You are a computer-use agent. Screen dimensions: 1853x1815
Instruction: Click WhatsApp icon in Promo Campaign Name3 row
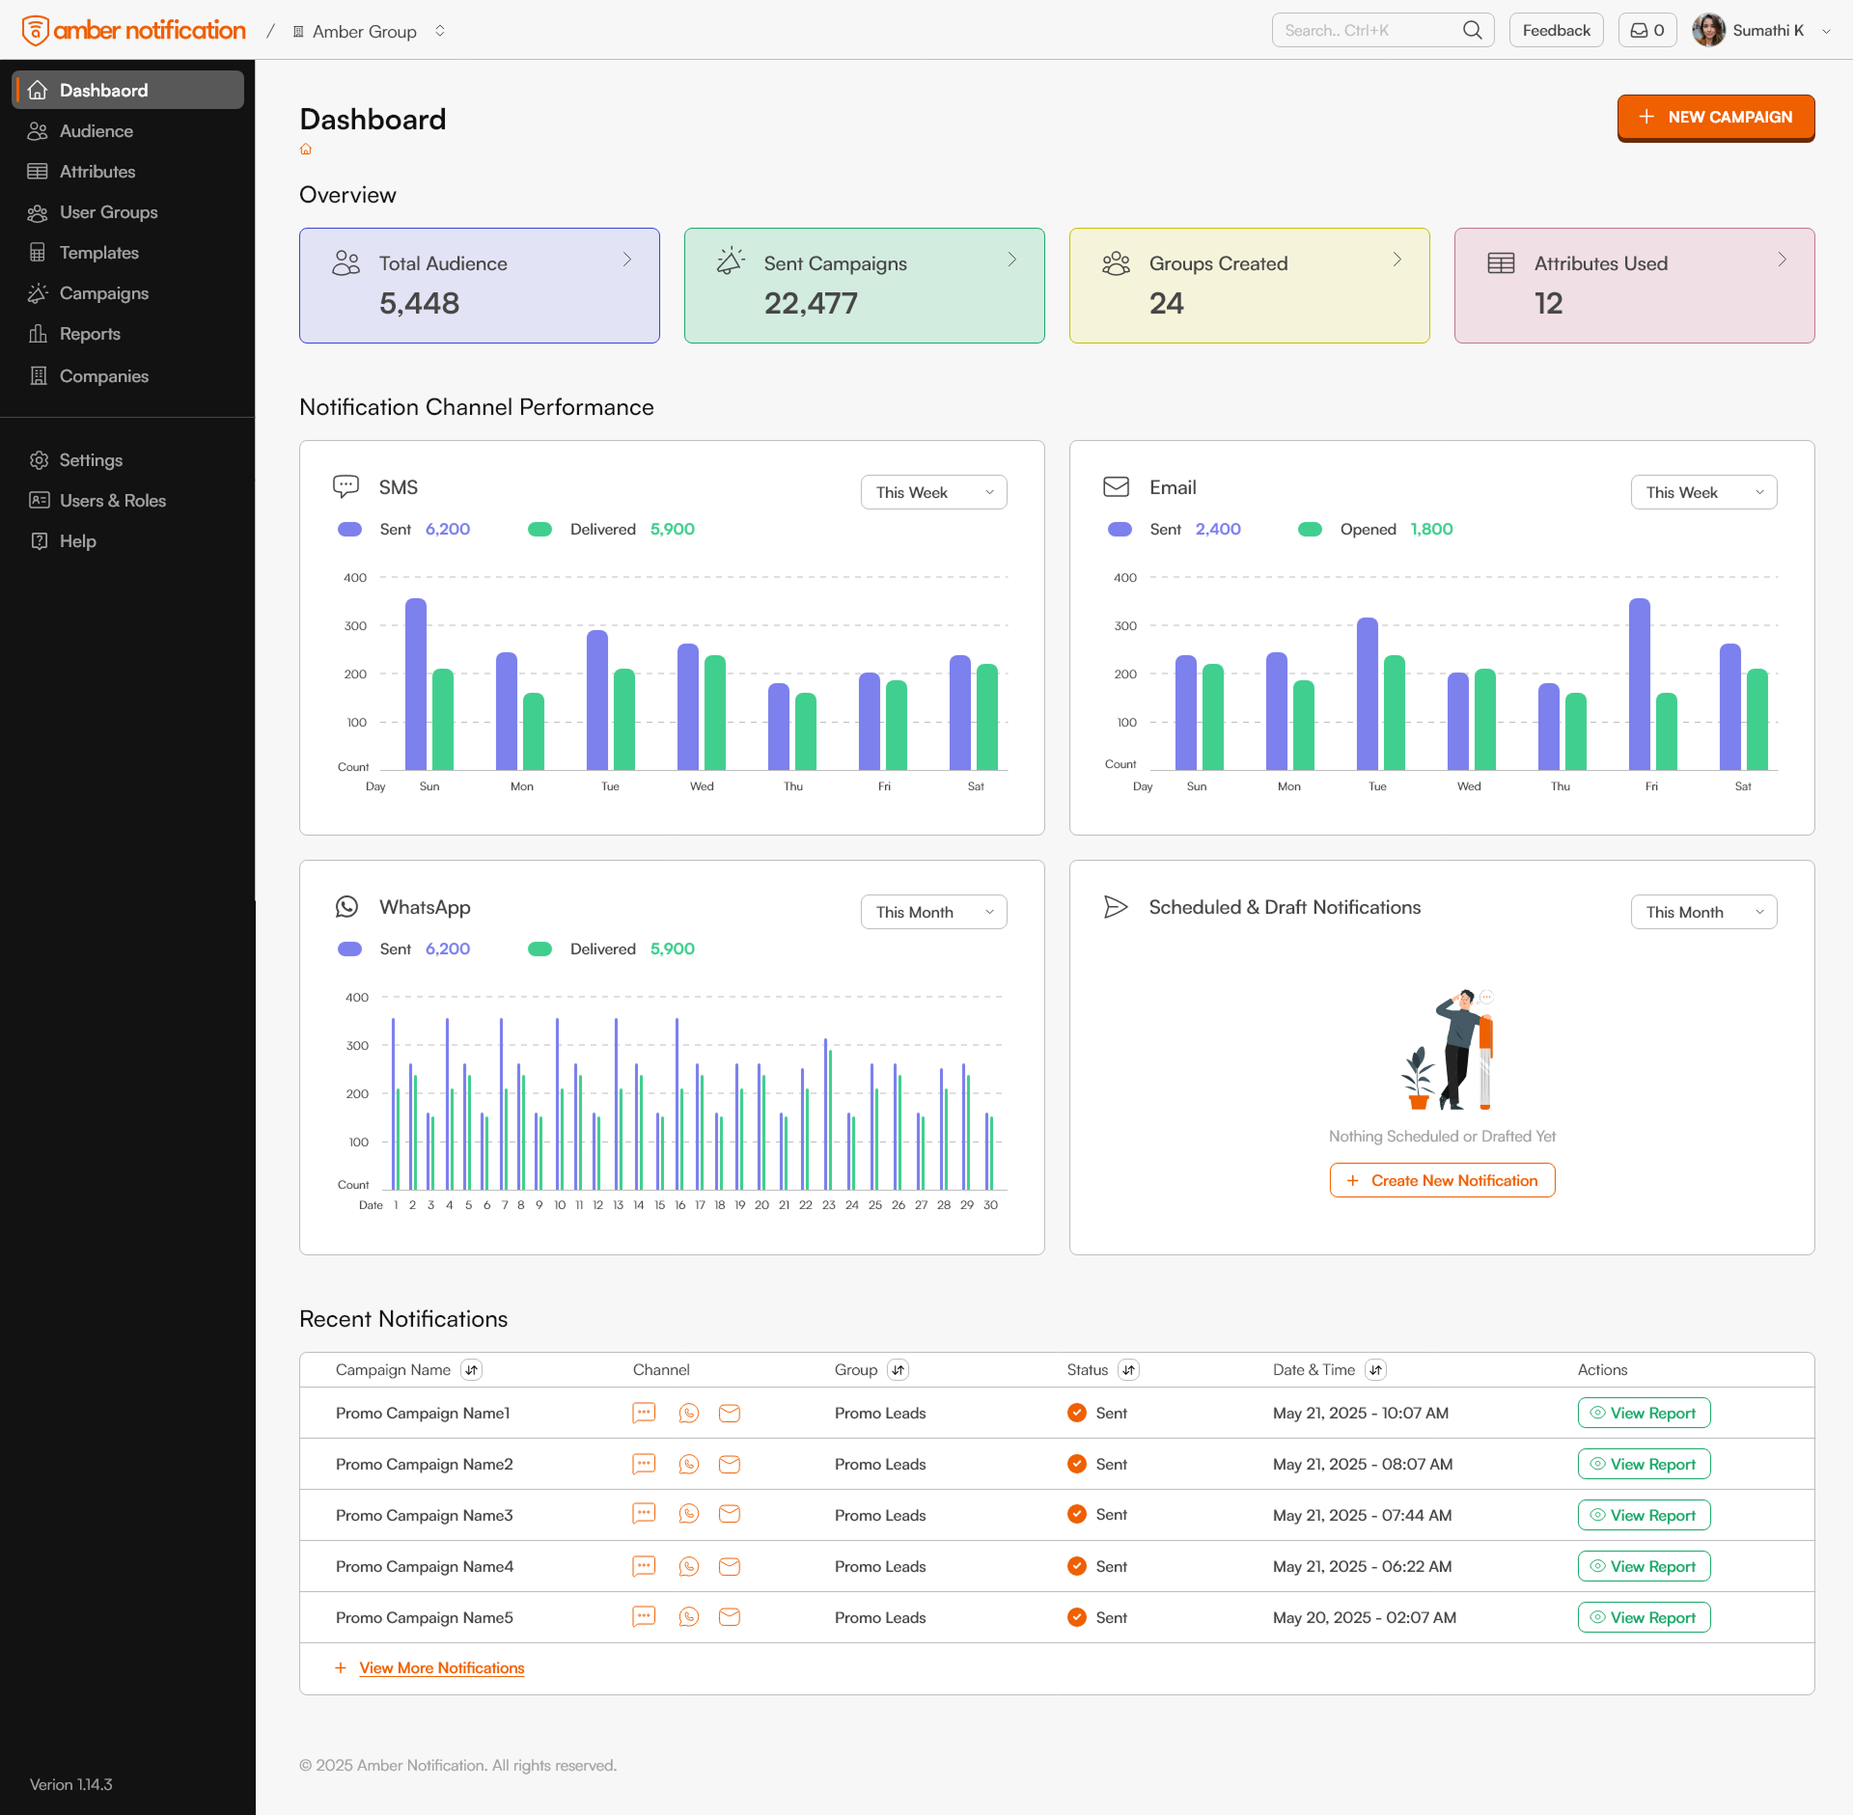pos(688,1514)
